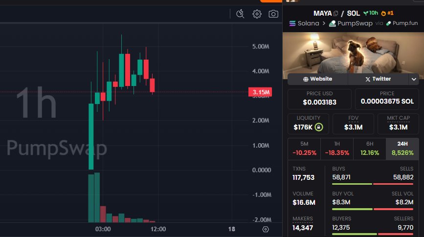This screenshot has height=237, width=424.
Task: Open the token Twitter link
Action: (x=378, y=79)
